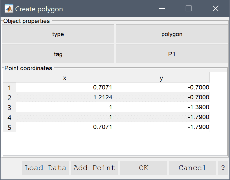Select row 1 header in the table
This screenshot has width=230, height=180.
pyautogui.click(x=10, y=87)
